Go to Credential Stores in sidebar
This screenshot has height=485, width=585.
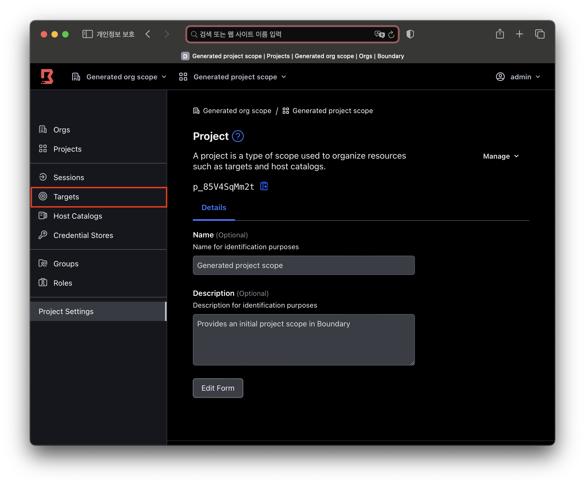click(x=83, y=235)
